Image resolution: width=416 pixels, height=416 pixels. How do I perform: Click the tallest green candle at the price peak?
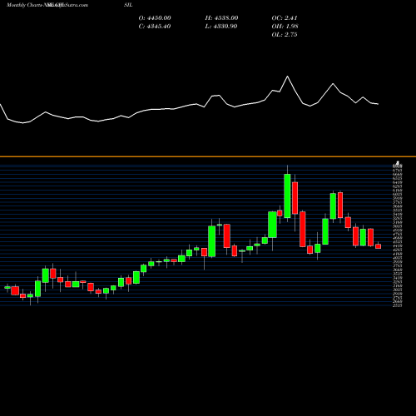[287, 196]
